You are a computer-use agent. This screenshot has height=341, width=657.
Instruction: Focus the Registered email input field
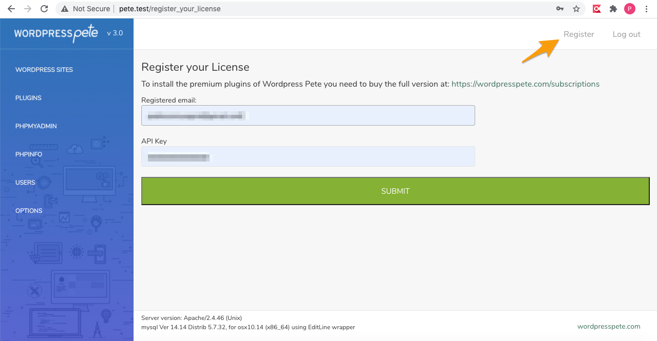point(308,116)
